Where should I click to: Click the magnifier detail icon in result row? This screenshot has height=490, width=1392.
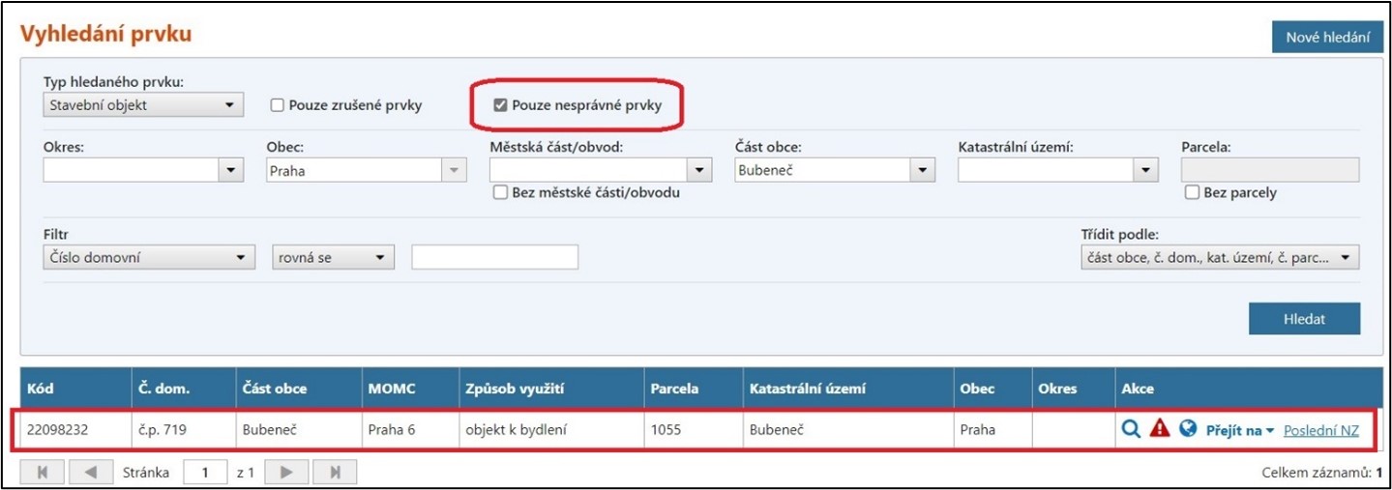coord(1130,430)
